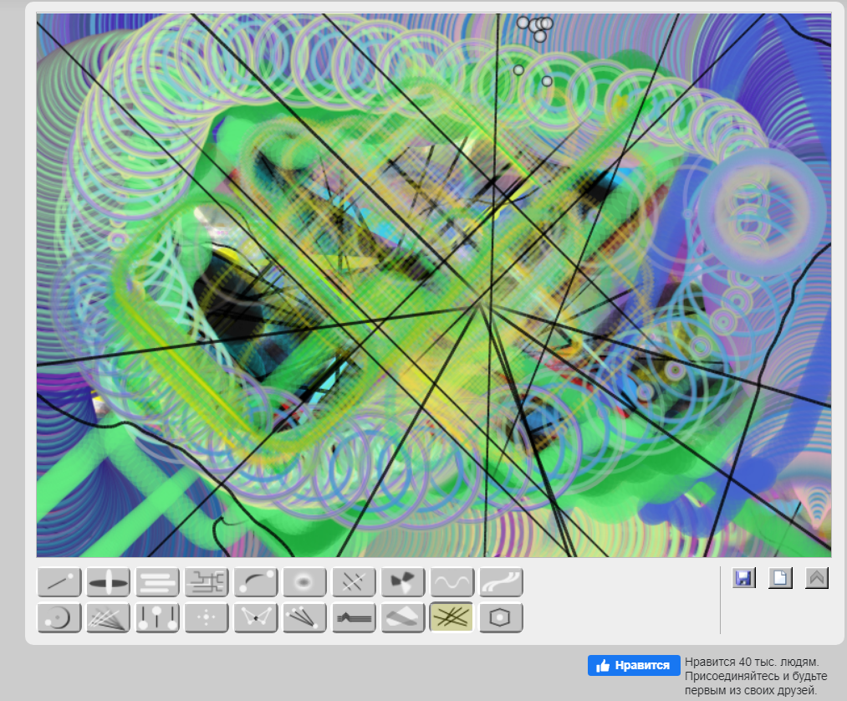The height and width of the screenshot is (701, 847).
Task: Pick the swirl circle with dot brush
Action: (x=59, y=617)
